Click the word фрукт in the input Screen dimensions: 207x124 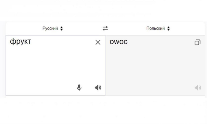pos(20,42)
